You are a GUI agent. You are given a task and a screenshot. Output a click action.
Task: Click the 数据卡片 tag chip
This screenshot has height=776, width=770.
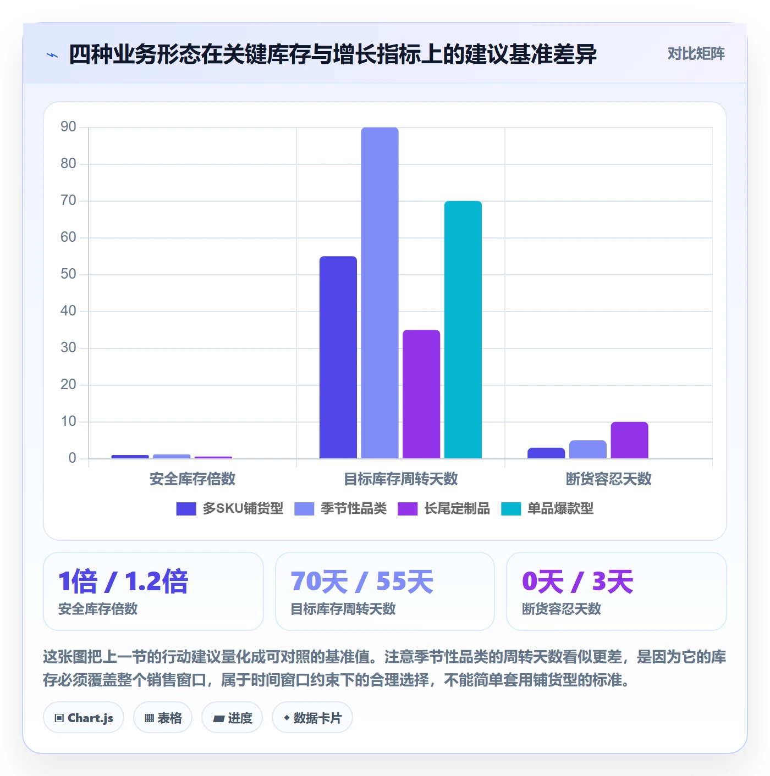(x=312, y=718)
